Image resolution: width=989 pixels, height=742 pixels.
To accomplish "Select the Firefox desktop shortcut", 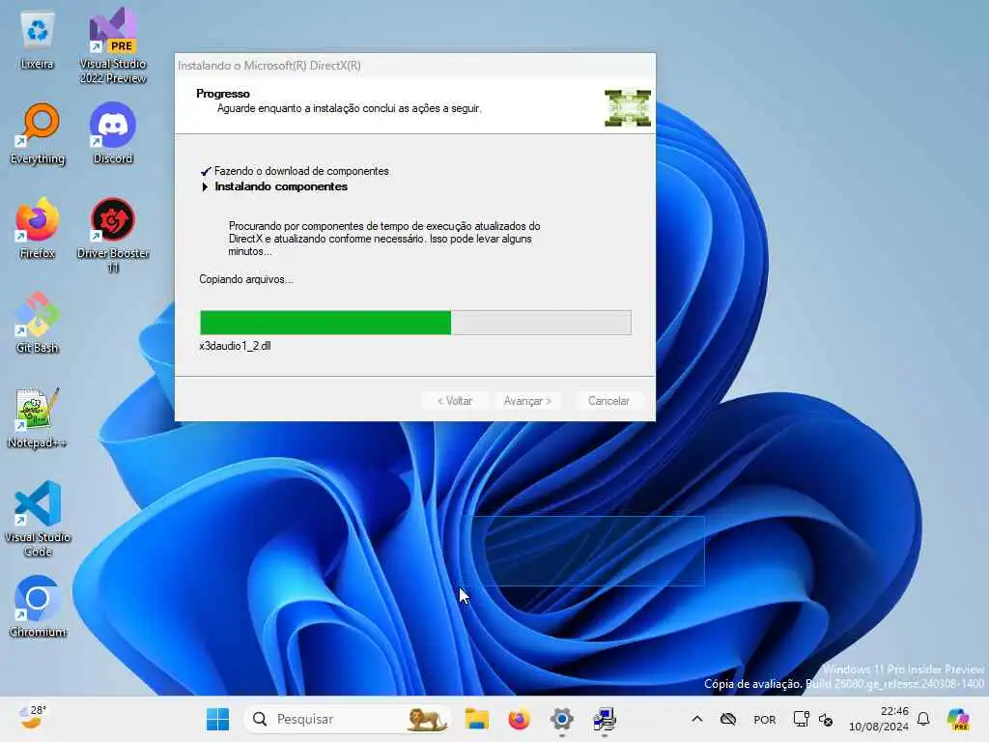I will click(38, 228).
